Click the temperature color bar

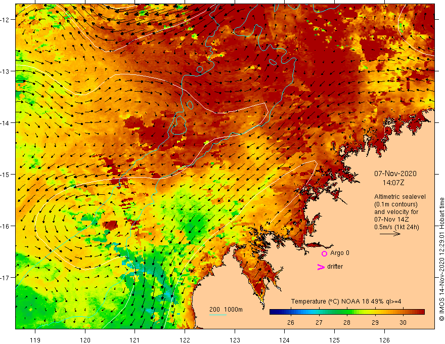click(347, 312)
